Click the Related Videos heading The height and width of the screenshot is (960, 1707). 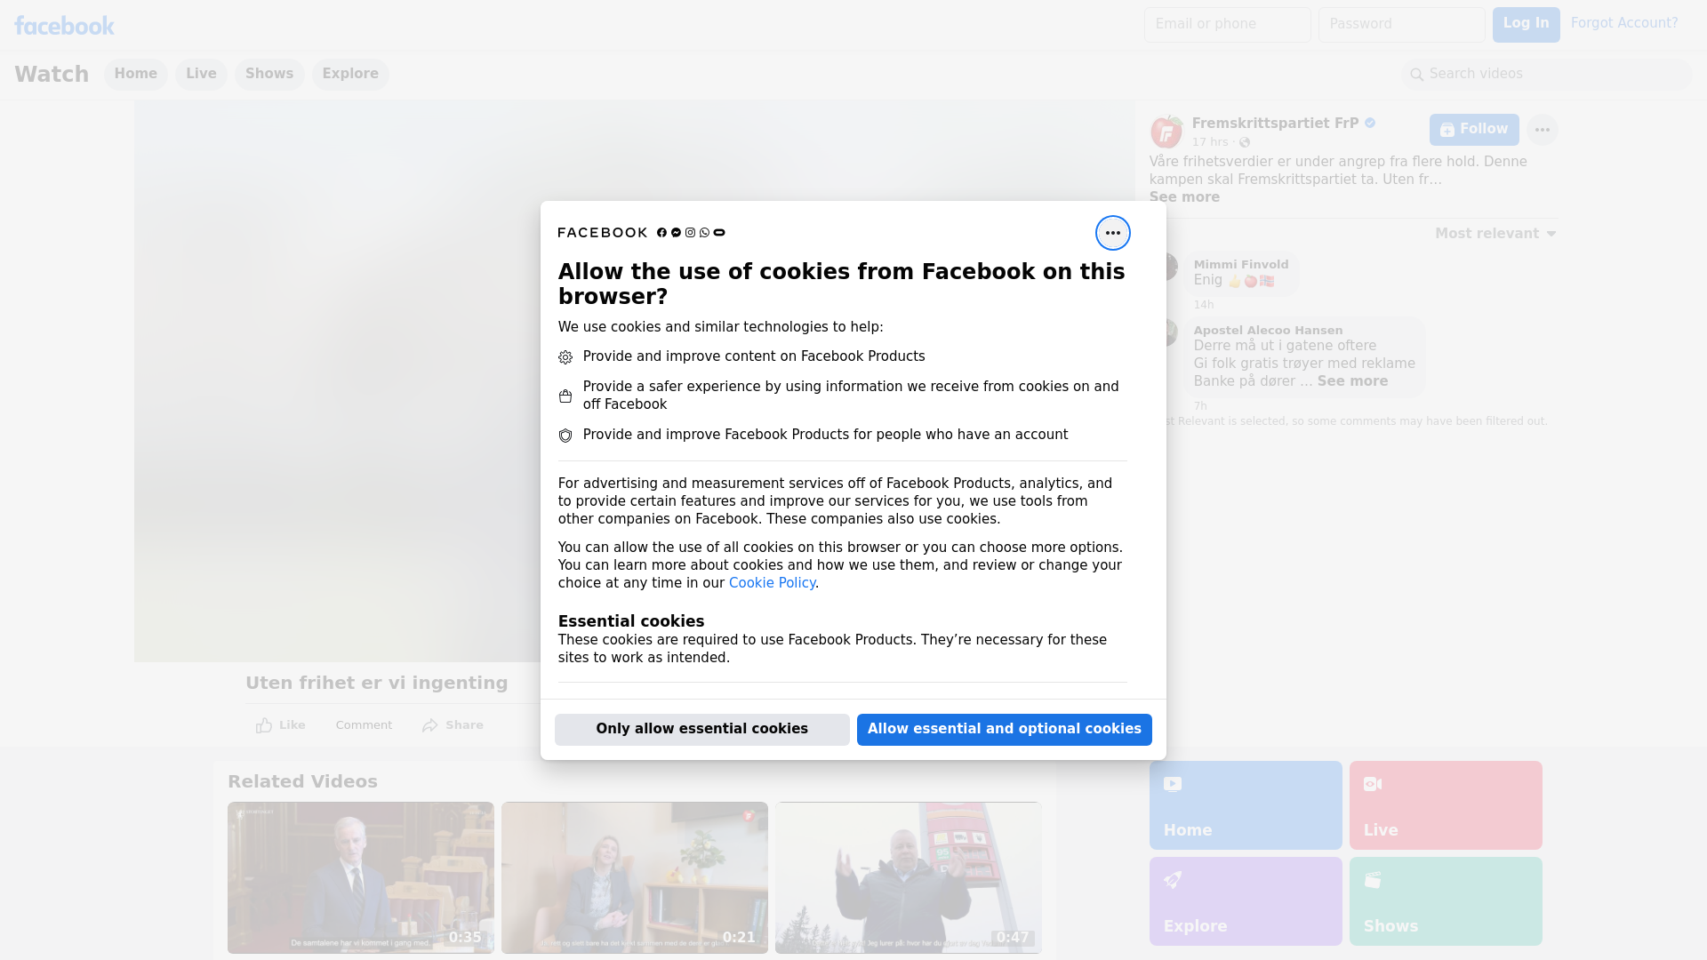[302, 781]
